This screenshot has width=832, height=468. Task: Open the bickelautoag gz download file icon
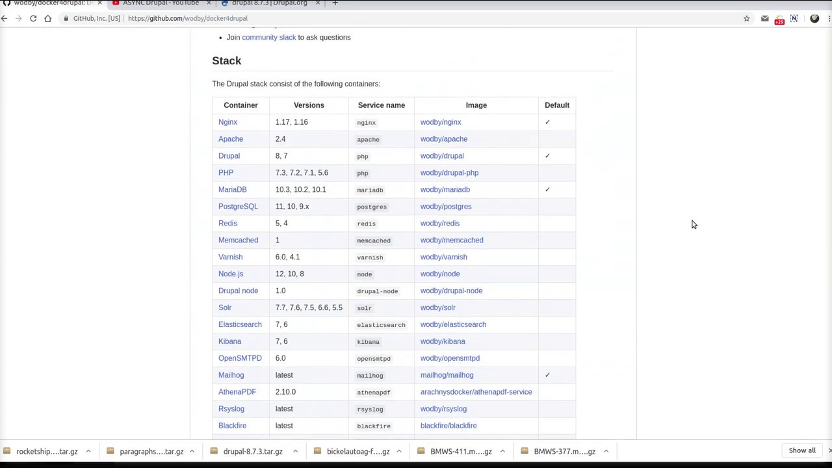click(x=317, y=451)
